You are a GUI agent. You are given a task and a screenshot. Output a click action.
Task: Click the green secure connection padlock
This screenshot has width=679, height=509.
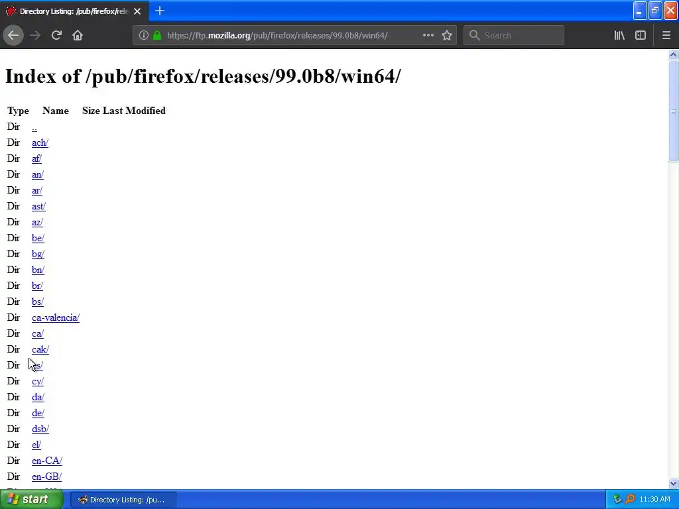(x=158, y=35)
